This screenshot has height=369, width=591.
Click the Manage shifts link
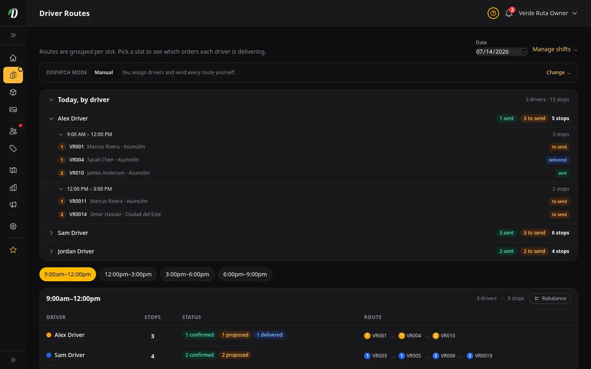(x=555, y=49)
